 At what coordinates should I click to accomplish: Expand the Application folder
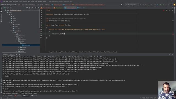[x=15, y=35]
